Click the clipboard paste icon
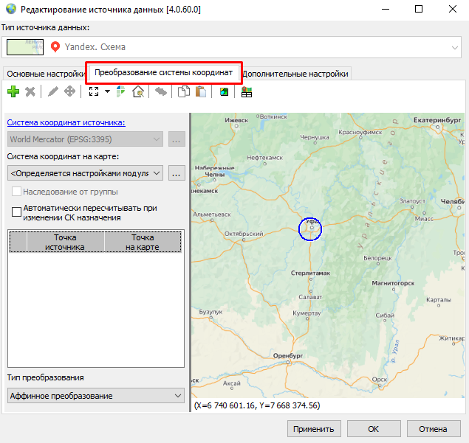The height and width of the screenshot is (443, 469). pos(201,91)
